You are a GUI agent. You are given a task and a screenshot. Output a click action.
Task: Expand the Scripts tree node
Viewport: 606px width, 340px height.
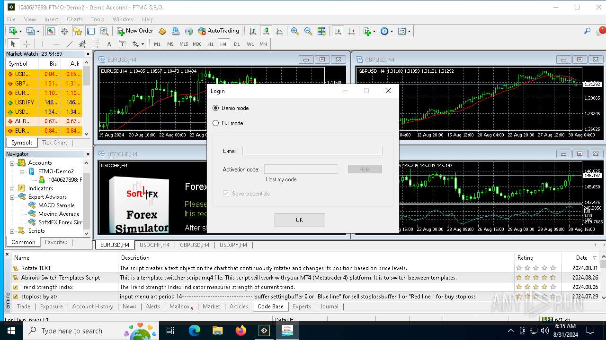point(12,231)
